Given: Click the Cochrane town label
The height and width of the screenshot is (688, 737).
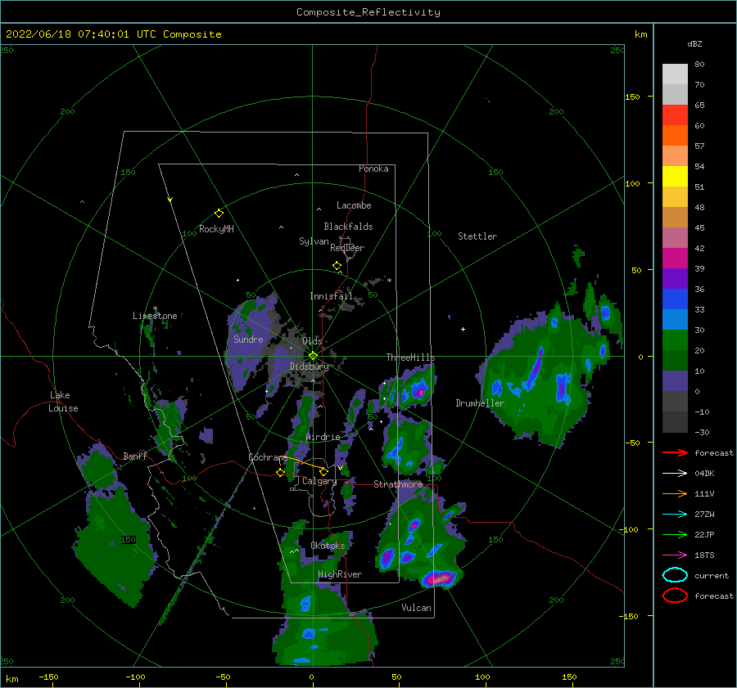Looking at the screenshot, I should [x=268, y=457].
